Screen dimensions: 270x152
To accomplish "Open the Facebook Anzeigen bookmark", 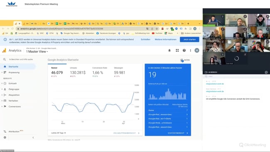I will pos(106,33).
